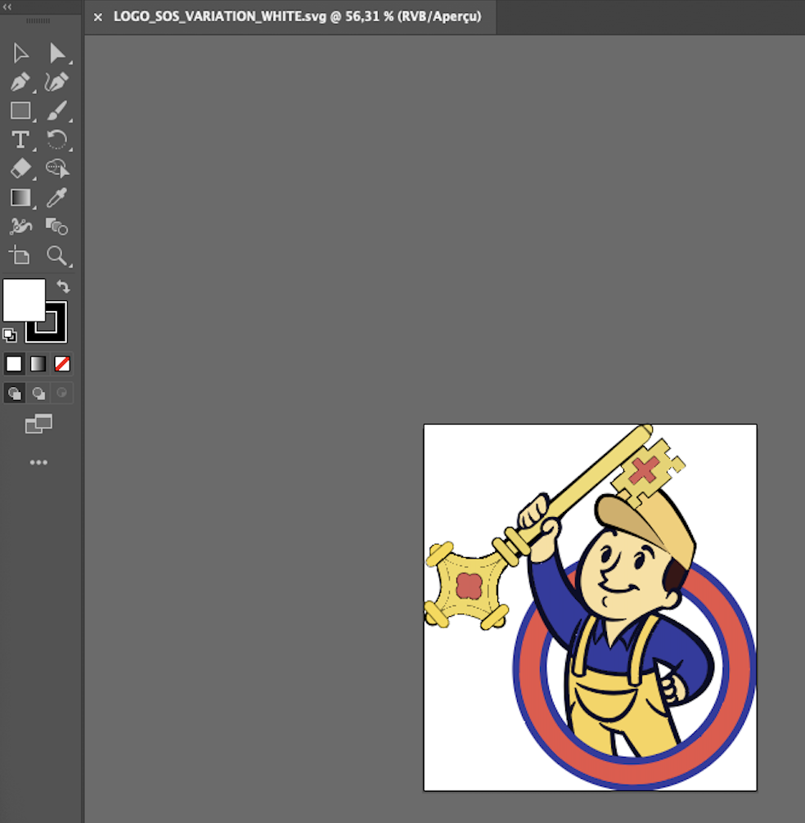805x823 pixels.
Task: Click the white Fill color swatch
Action: click(23, 299)
